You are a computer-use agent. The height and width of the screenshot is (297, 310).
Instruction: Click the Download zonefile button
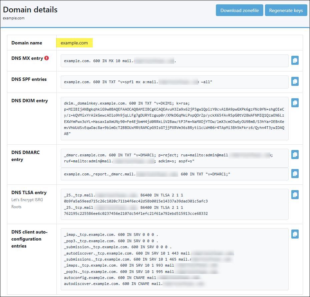(x=239, y=10)
